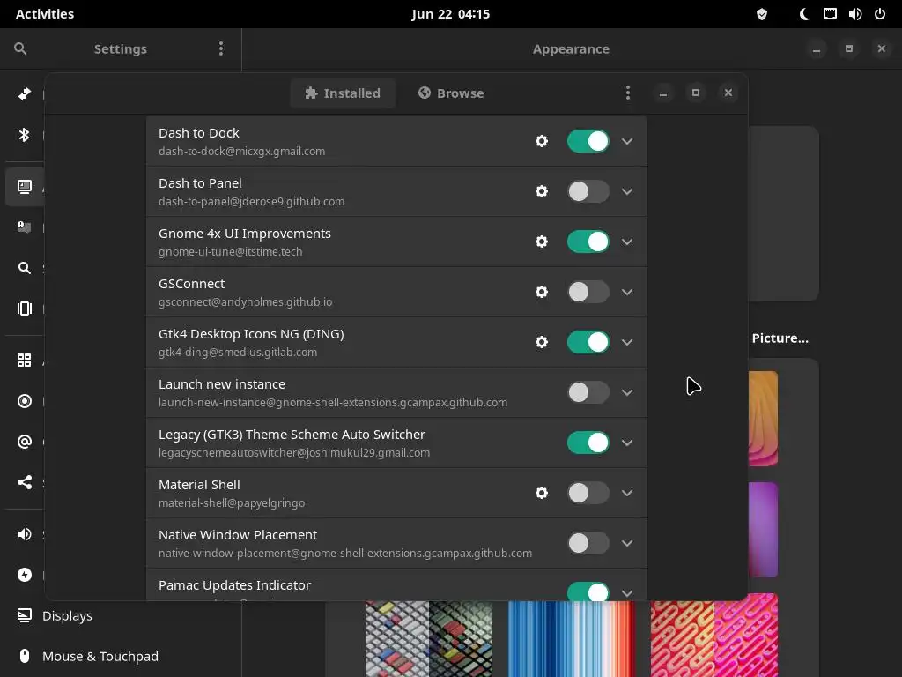
Task: Click the volume speaker icon in top bar
Action: [x=854, y=14]
